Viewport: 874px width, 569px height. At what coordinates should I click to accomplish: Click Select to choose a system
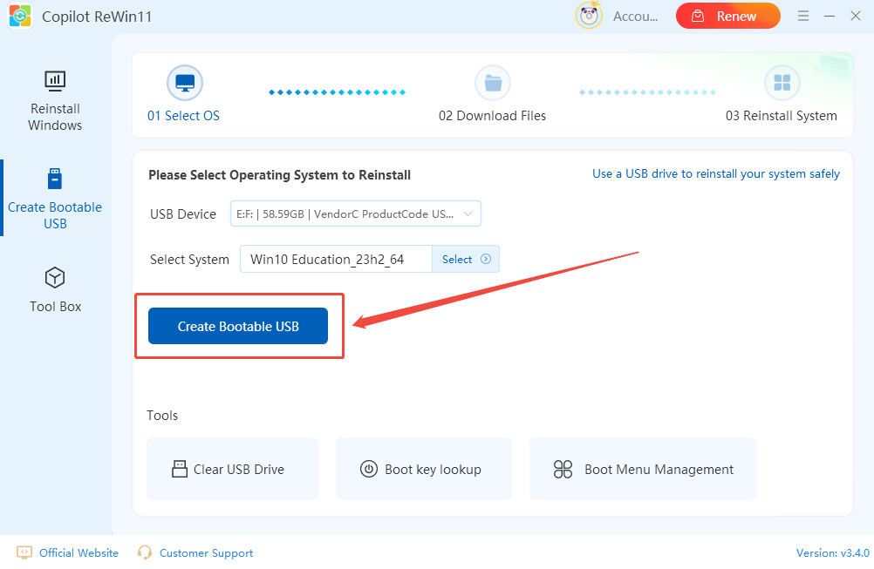[466, 259]
